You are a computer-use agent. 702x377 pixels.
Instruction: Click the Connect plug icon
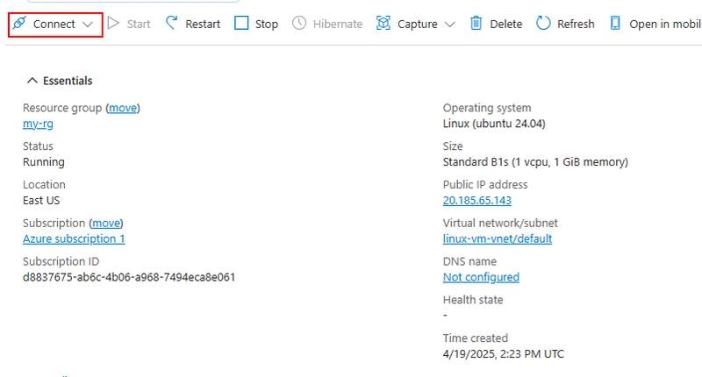coord(19,24)
